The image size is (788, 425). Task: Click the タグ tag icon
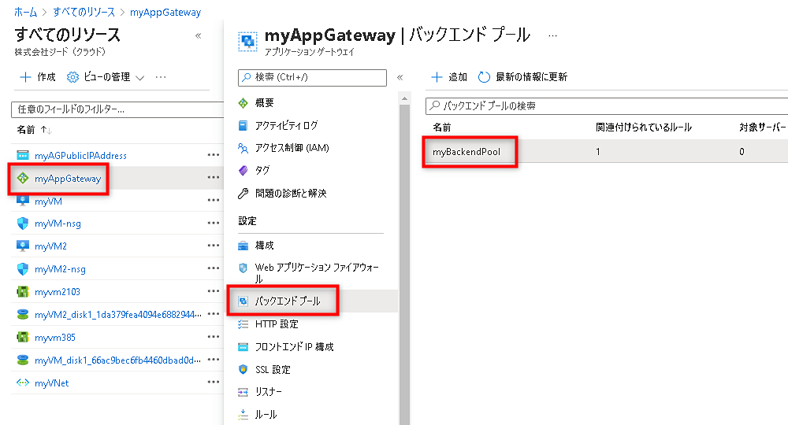243,171
